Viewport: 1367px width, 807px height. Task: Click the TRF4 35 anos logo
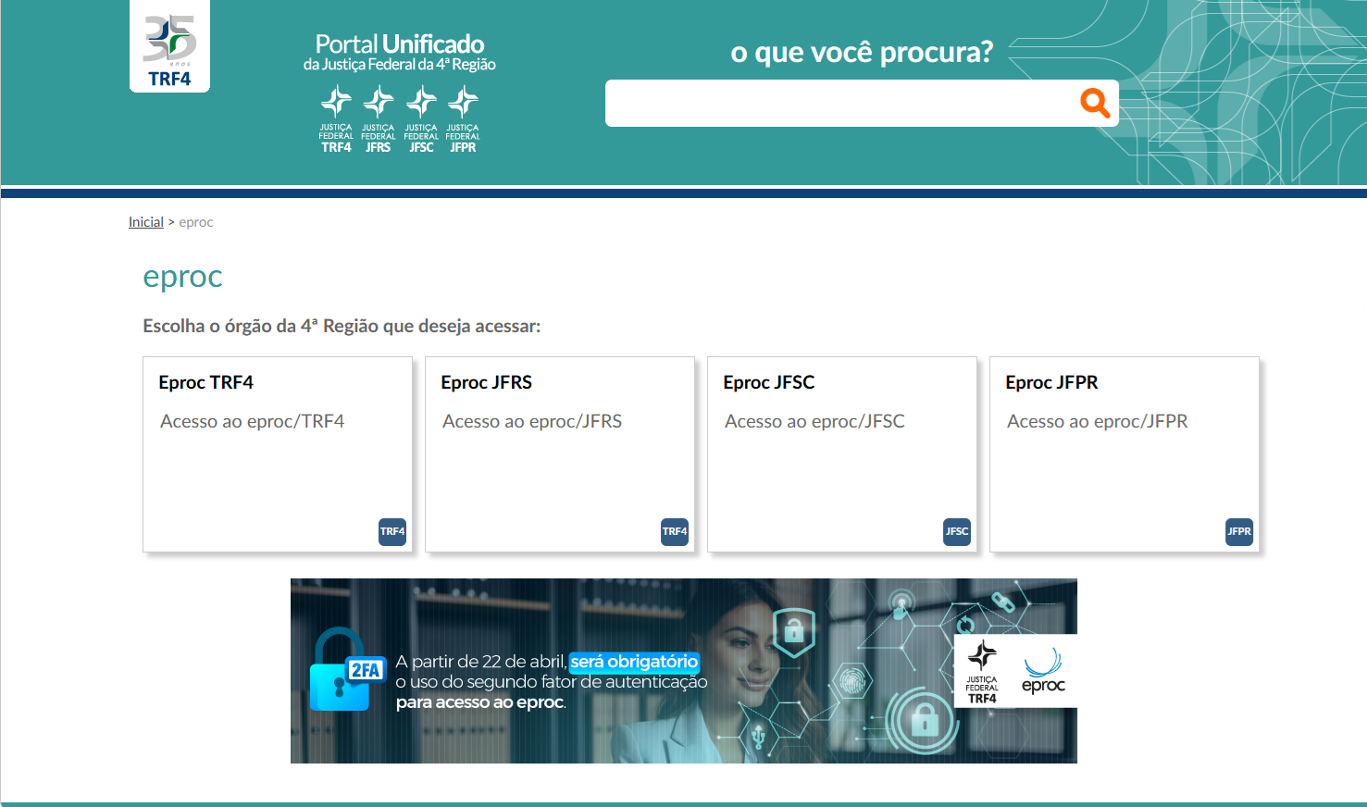pos(169,48)
